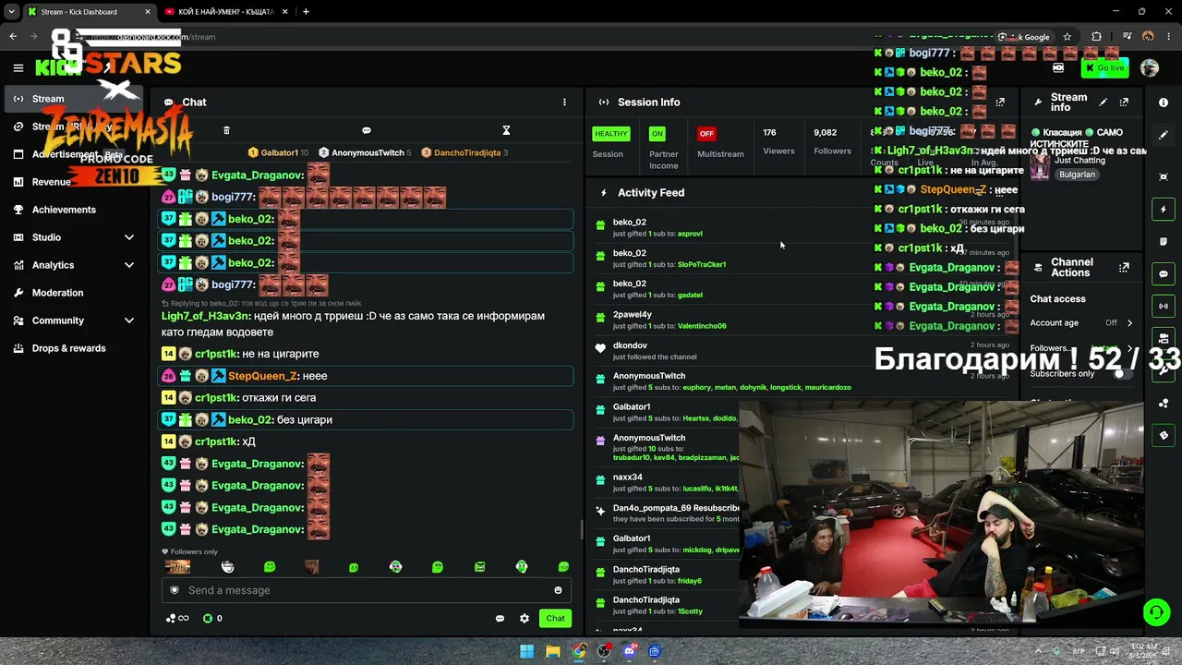This screenshot has height=665, width=1182.
Task: Click the Activity Feed lightning icon
Action: click(603, 193)
